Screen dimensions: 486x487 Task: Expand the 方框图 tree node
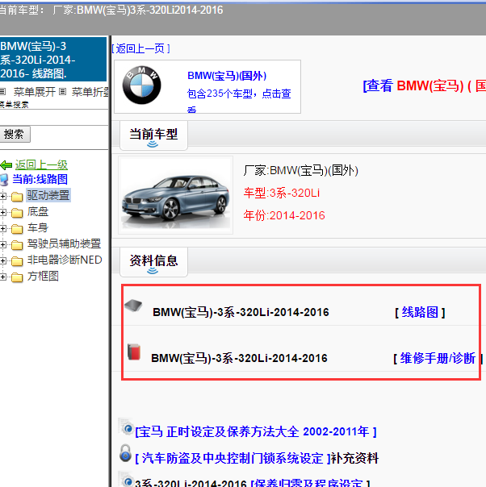click(2, 277)
